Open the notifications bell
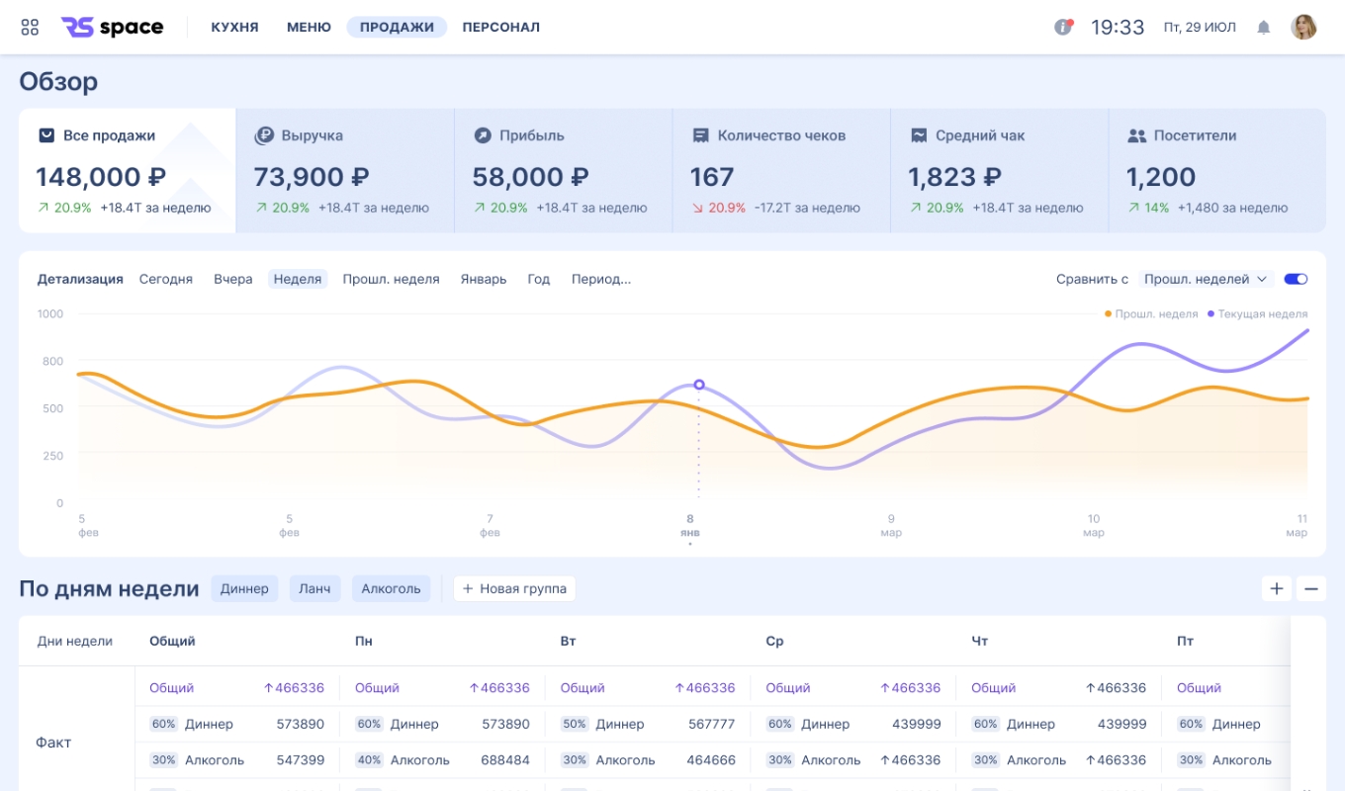Screen dimensions: 1345x791 1263,28
